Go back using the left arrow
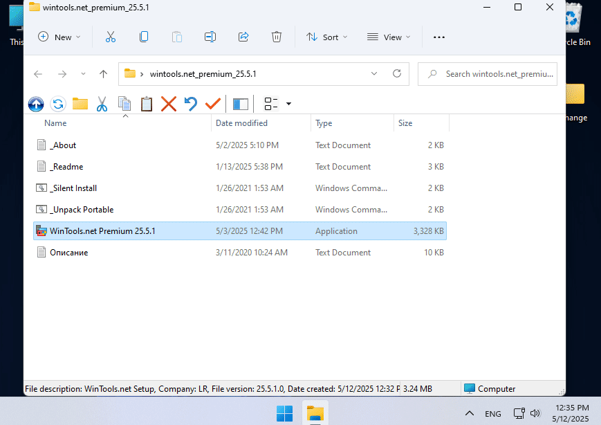 click(38, 73)
